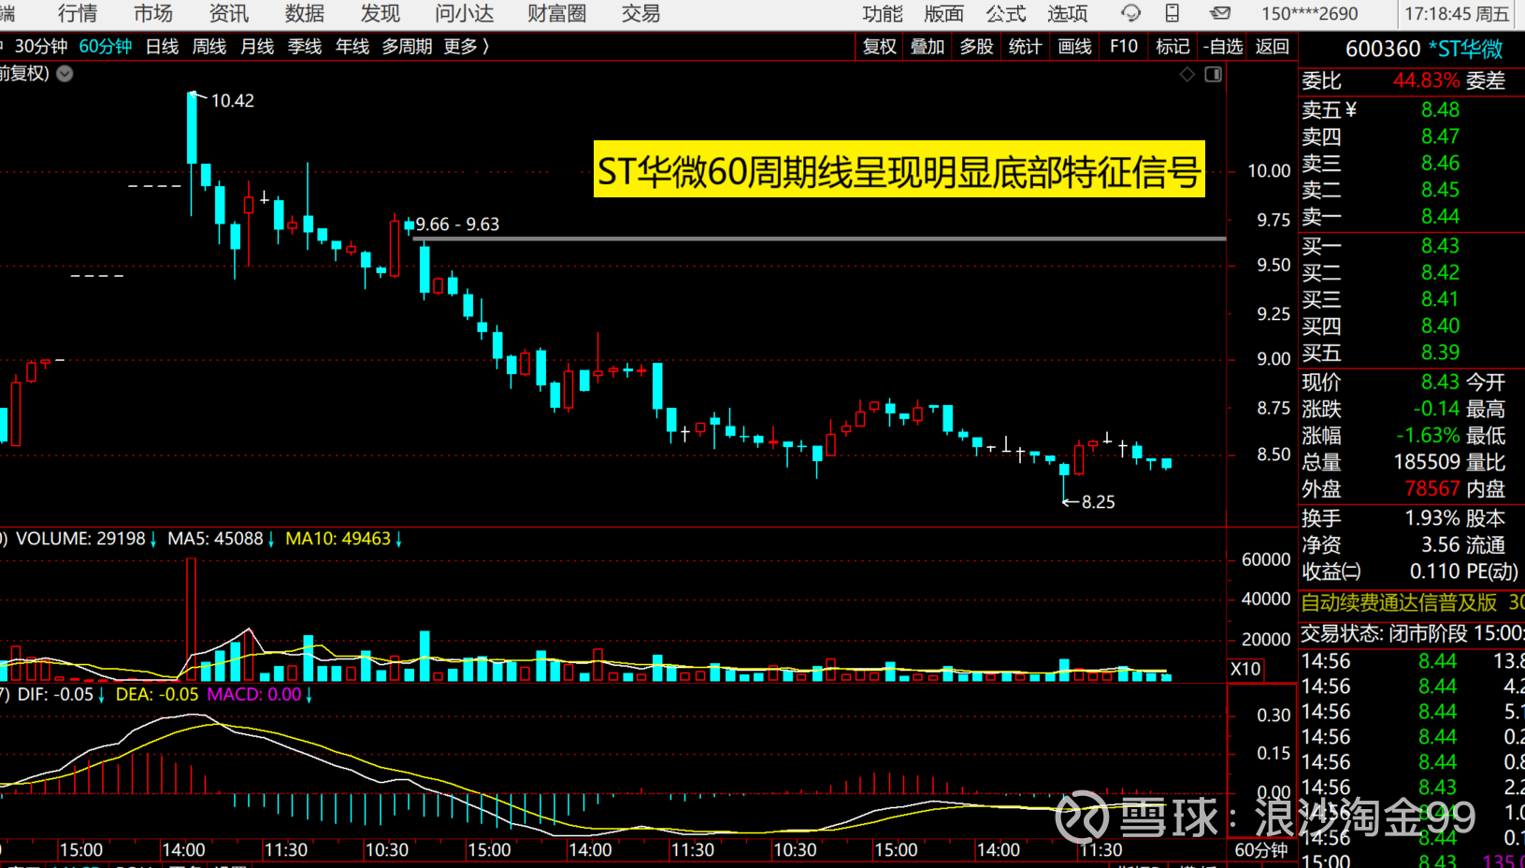Select the 60分钟 period tab
Screen dimensions: 1525x868
[x=106, y=47]
